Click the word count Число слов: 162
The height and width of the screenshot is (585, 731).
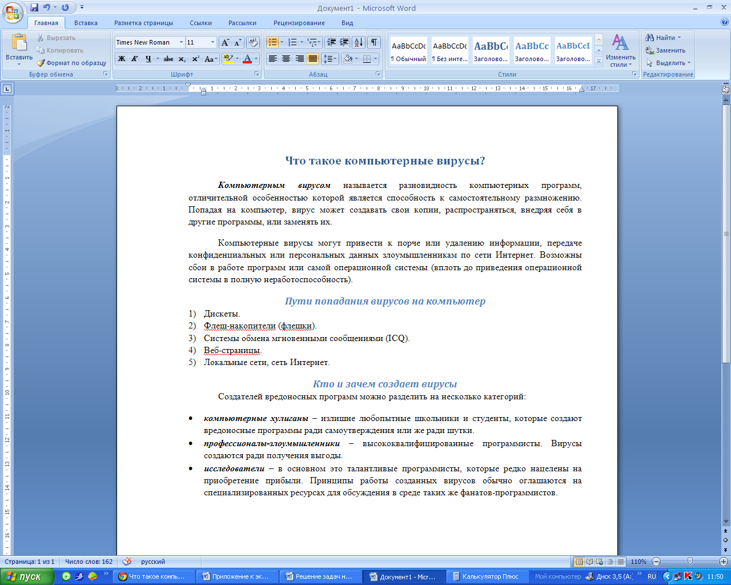tap(89, 562)
